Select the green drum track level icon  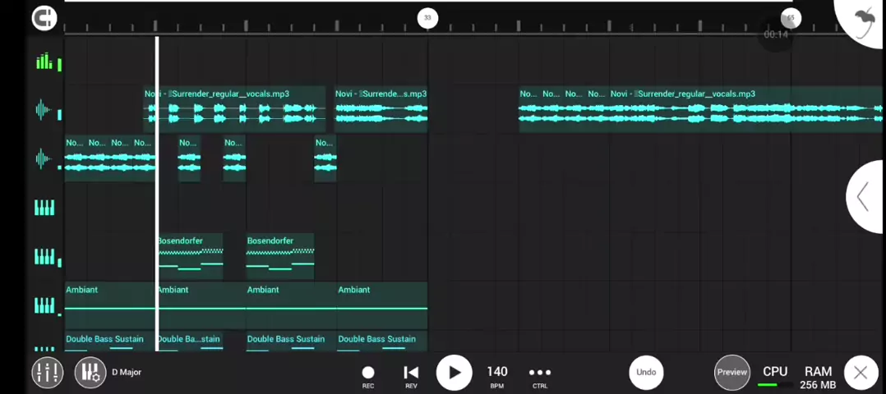[x=44, y=62]
